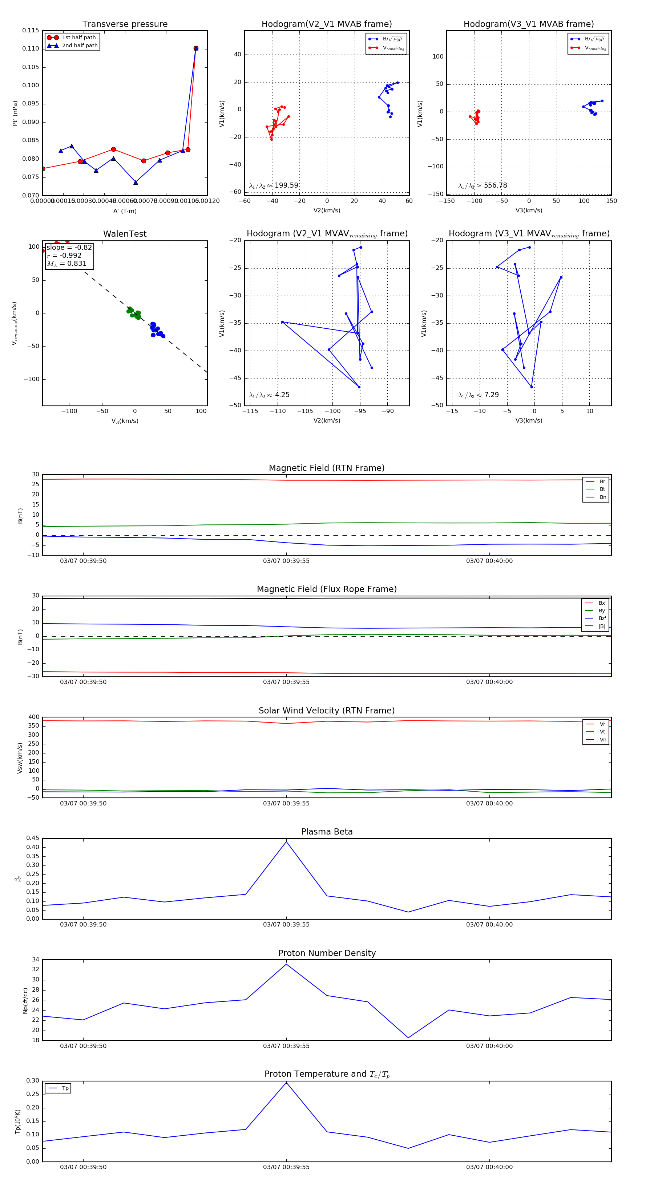Click the 'Vremaining(km/s)' WalenTest y-axis label
Viewport: 654px width, 1200px height.
pyautogui.click(x=14, y=323)
